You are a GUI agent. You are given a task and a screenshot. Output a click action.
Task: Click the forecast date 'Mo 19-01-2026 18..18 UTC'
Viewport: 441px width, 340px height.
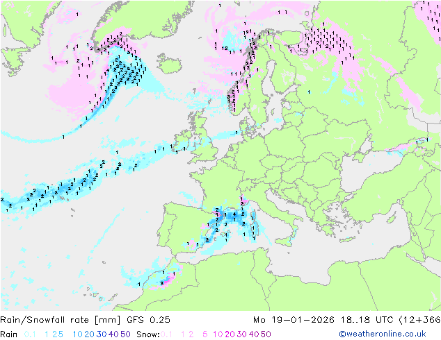coord(325,319)
